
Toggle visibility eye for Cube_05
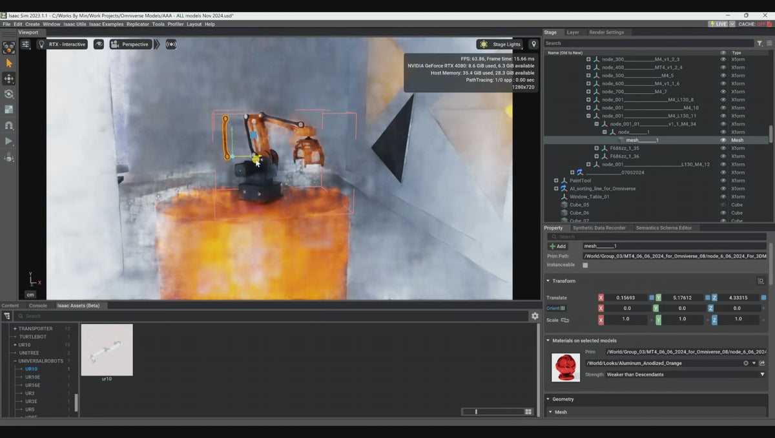[x=723, y=205]
